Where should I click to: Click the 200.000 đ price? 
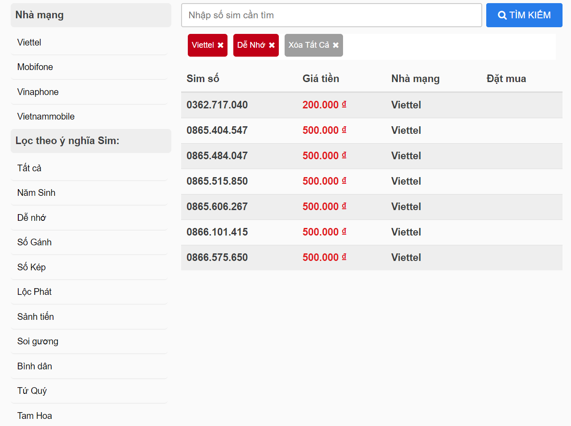pos(324,105)
